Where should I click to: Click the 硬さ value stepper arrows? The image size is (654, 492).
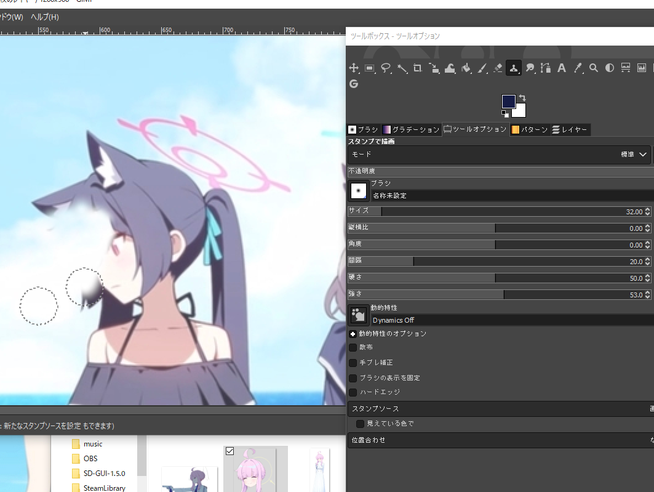647,278
